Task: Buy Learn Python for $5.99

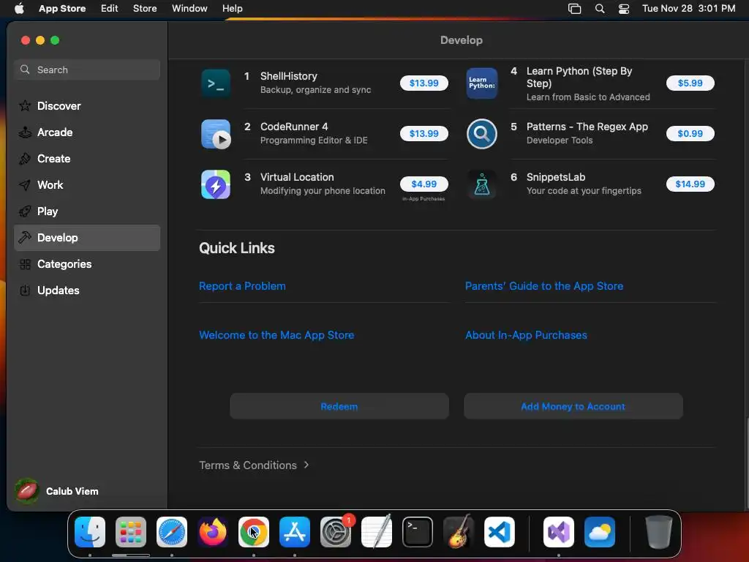Action: click(x=690, y=83)
